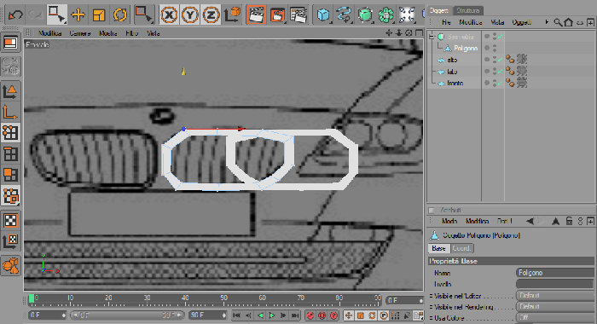The height and width of the screenshot is (324, 597).
Task: Switch to the Coord. attribute tab
Action: 461,248
